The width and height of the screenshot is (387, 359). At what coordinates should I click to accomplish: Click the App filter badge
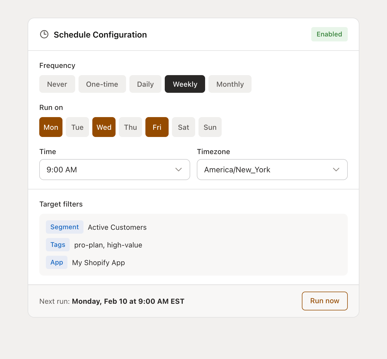click(56, 262)
